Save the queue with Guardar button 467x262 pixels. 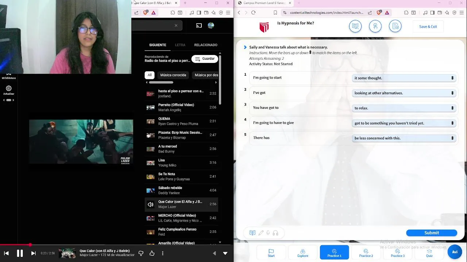click(x=205, y=59)
